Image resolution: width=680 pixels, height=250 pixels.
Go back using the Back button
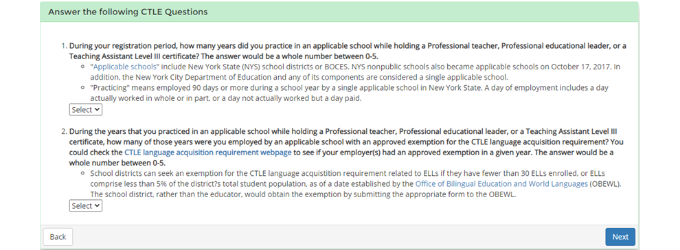(58, 237)
